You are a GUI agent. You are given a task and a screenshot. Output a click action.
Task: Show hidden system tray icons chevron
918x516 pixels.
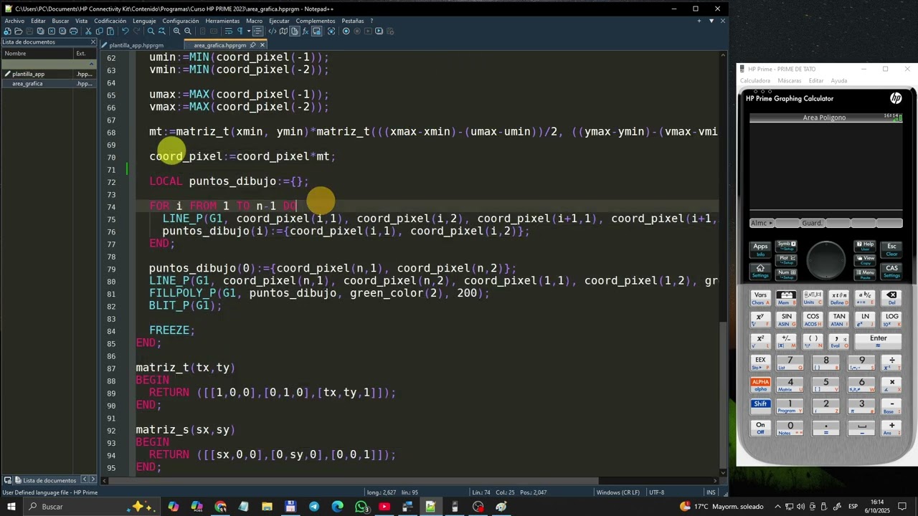coord(777,507)
